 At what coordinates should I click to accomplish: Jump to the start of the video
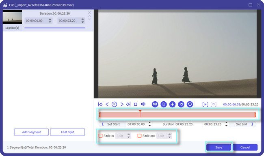tap(100, 104)
